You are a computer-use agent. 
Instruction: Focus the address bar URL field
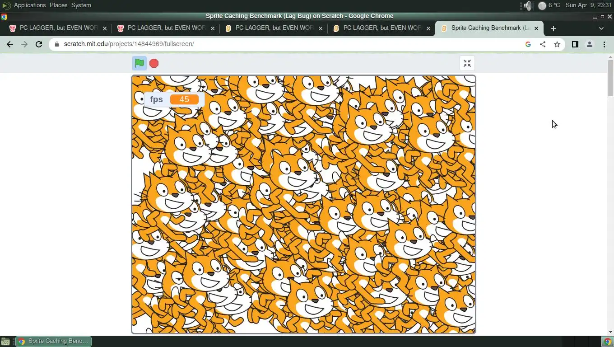[x=289, y=44]
